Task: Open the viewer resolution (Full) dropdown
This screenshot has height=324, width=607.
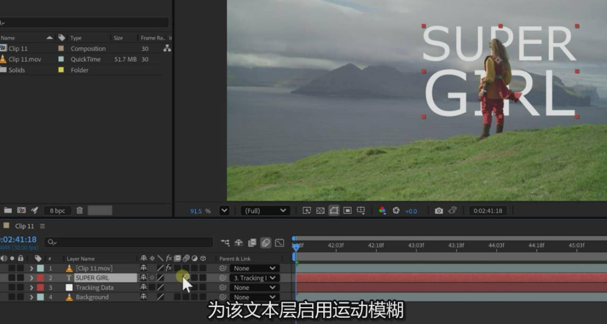Action: click(x=265, y=211)
